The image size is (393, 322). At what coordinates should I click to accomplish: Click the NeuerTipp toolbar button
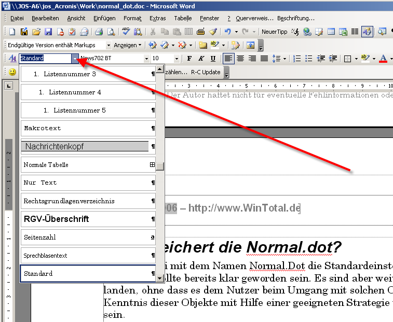pos(274,32)
